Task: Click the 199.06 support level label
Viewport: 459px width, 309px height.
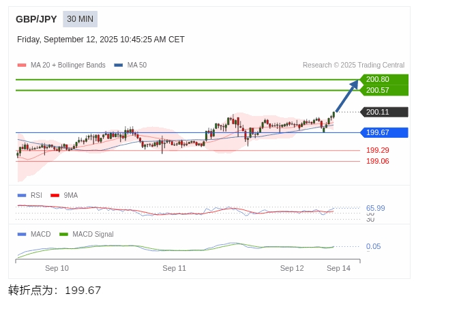Action: pos(377,161)
